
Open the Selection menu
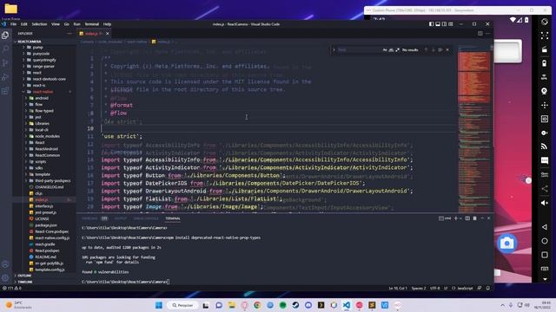click(x=39, y=24)
